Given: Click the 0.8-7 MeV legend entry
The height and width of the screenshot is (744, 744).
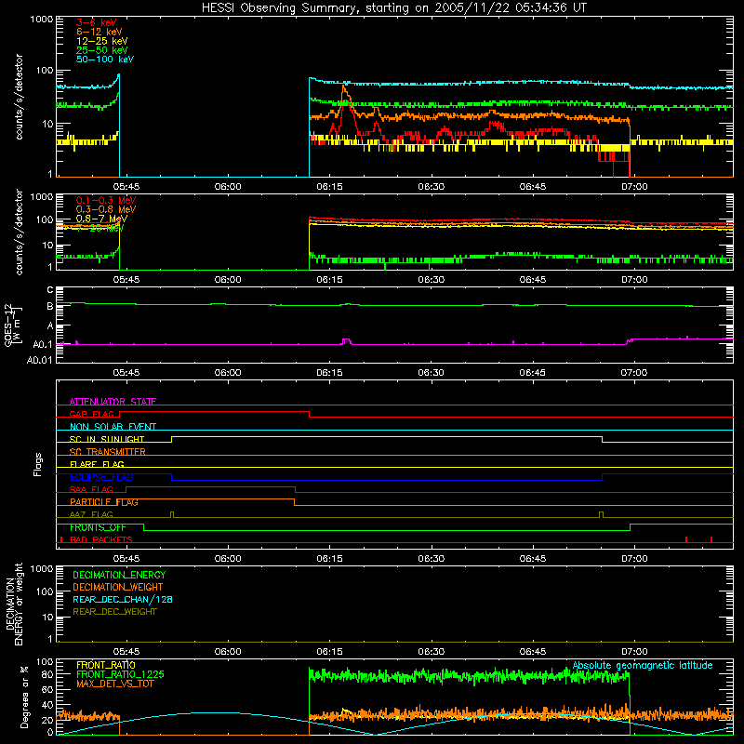Looking at the screenshot, I should tap(101, 219).
